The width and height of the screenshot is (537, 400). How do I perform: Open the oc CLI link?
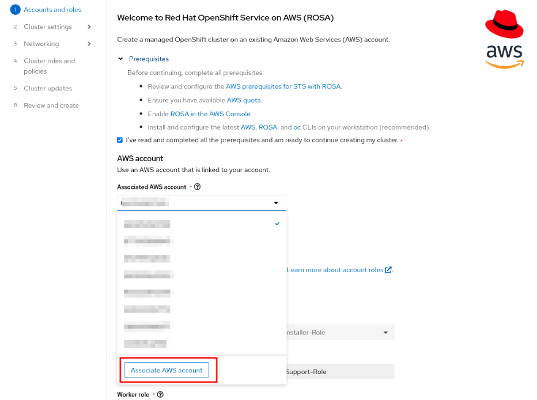(x=297, y=127)
